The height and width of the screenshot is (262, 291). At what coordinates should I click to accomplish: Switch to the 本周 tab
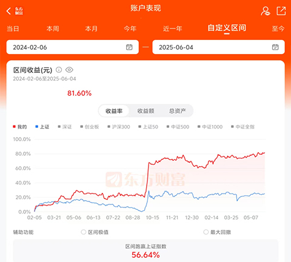point(53,29)
